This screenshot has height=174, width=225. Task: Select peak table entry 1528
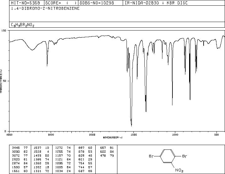click(37, 152)
